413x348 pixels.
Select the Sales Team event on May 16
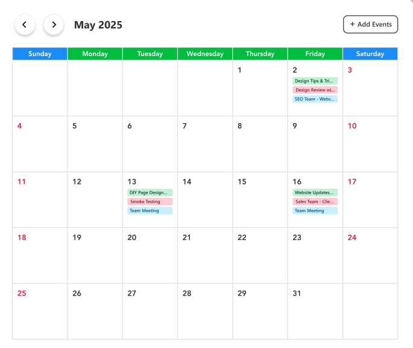pyautogui.click(x=315, y=201)
